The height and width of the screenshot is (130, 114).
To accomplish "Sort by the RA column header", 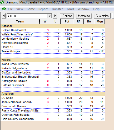I will [89, 21].
